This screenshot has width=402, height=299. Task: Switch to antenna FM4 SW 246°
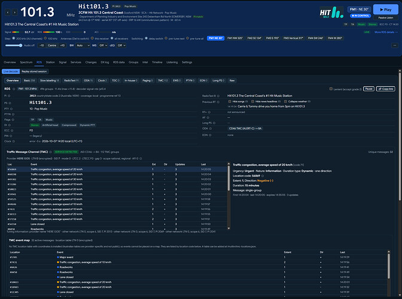click(315, 38)
